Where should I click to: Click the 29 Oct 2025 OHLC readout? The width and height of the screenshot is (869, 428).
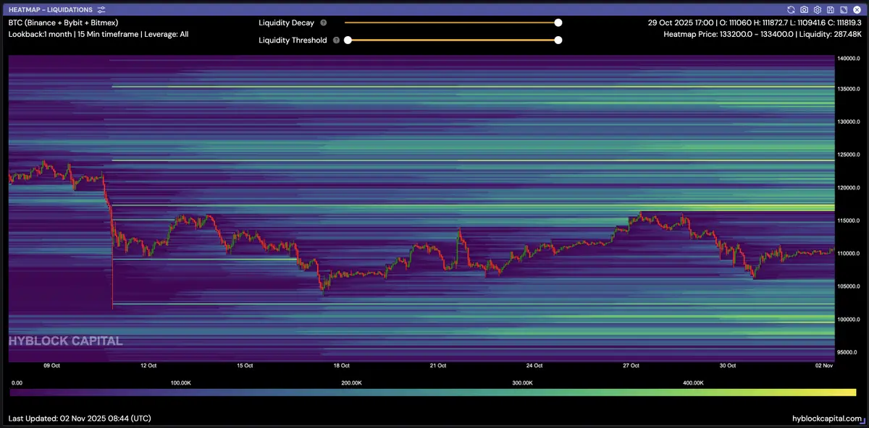coord(755,22)
